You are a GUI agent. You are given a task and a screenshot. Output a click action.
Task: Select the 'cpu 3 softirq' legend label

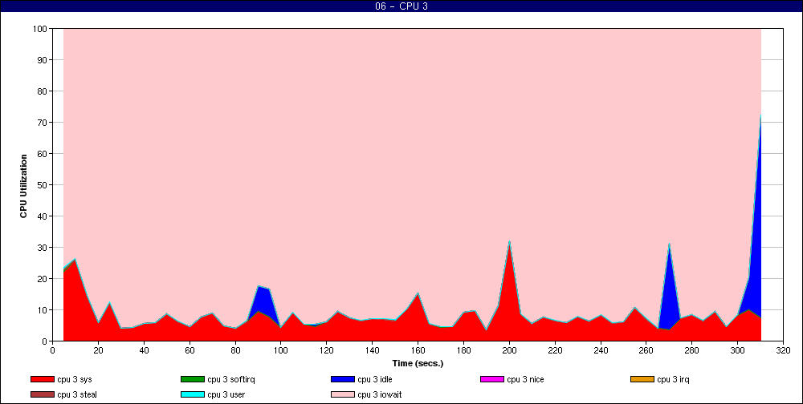231,379
